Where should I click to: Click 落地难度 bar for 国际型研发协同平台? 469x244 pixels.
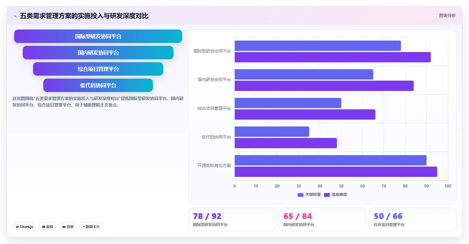tap(333, 57)
